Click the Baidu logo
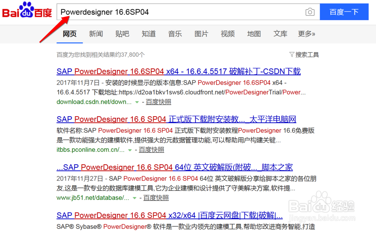The image size is (376, 231). tap(27, 10)
